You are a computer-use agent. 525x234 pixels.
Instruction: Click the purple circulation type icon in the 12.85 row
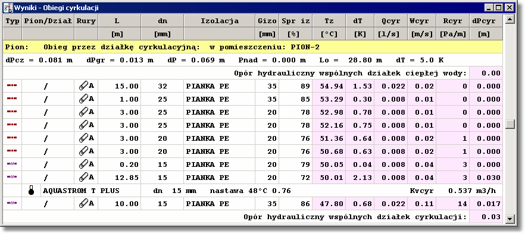point(12,176)
